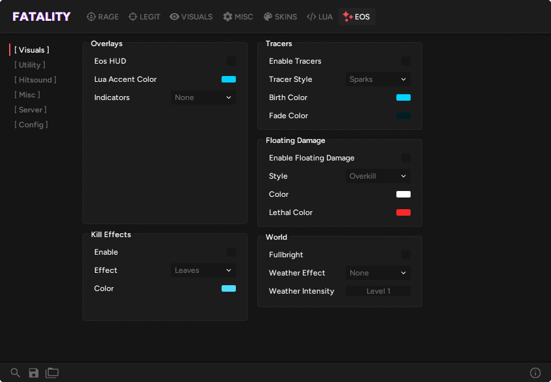Click the info circle icon
Image resolution: width=551 pixels, height=382 pixels.
point(535,372)
